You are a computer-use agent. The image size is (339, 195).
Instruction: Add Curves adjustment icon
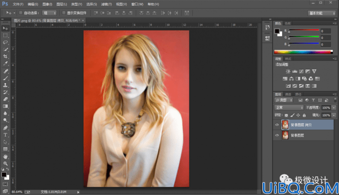coord(301,71)
